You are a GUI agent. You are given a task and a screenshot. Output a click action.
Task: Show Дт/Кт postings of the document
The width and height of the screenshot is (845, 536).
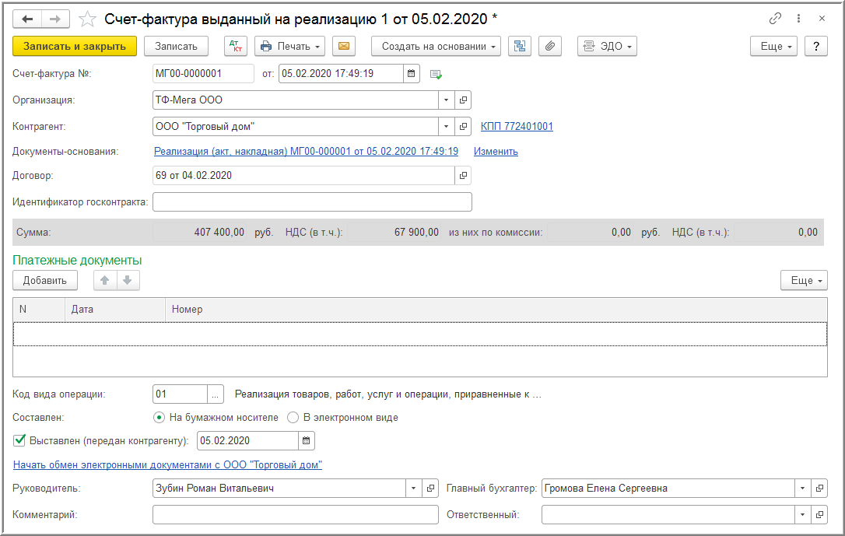[236, 47]
